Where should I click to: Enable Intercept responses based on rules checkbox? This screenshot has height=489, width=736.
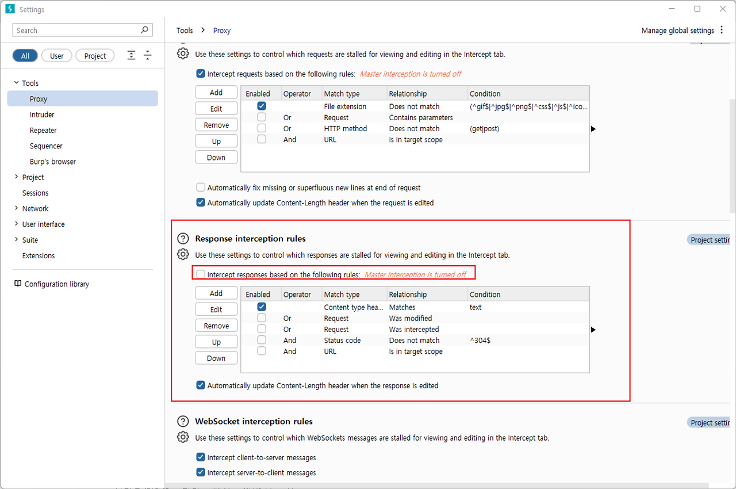coord(201,274)
